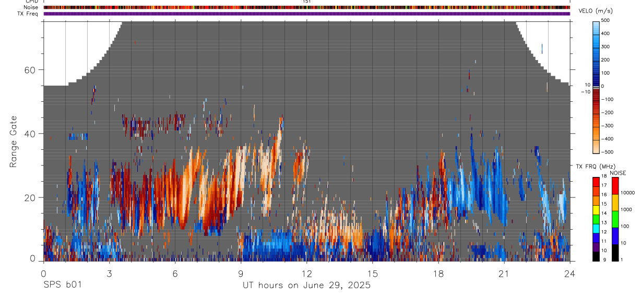The image size is (641, 296).
Task: Click the -500 tick on velocity scale
Action: pyautogui.click(x=608, y=152)
